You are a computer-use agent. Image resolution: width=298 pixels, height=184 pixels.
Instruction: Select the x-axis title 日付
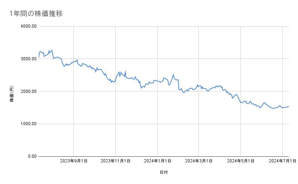(164, 172)
